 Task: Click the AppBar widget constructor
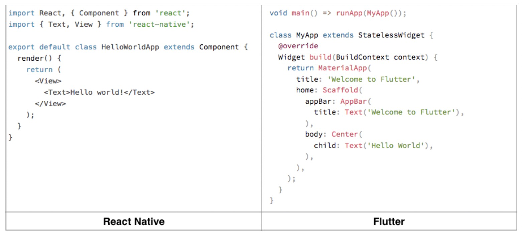pyautogui.click(x=354, y=101)
